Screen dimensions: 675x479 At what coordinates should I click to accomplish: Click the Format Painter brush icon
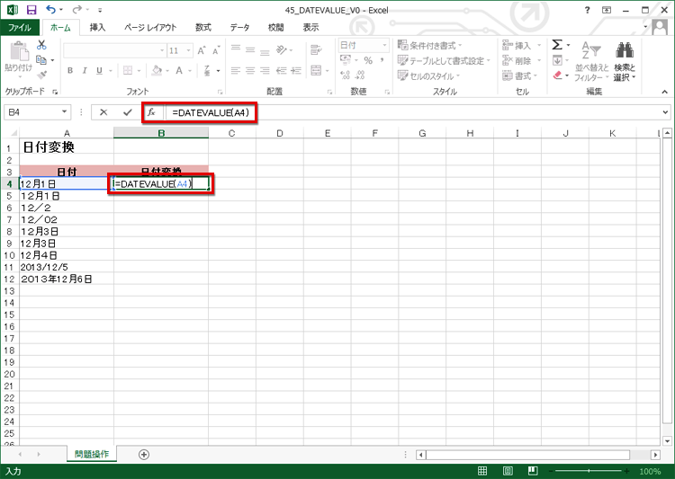[41, 75]
